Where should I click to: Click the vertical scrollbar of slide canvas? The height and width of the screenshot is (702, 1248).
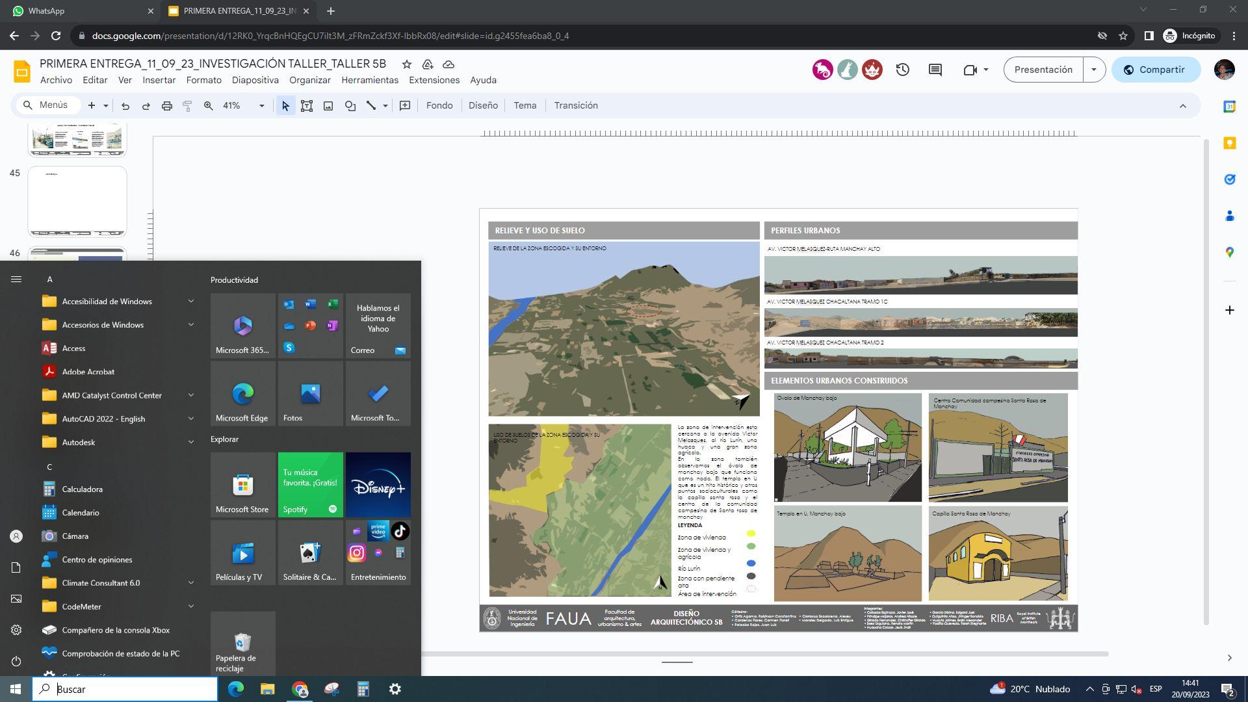tap(1206, 382)
